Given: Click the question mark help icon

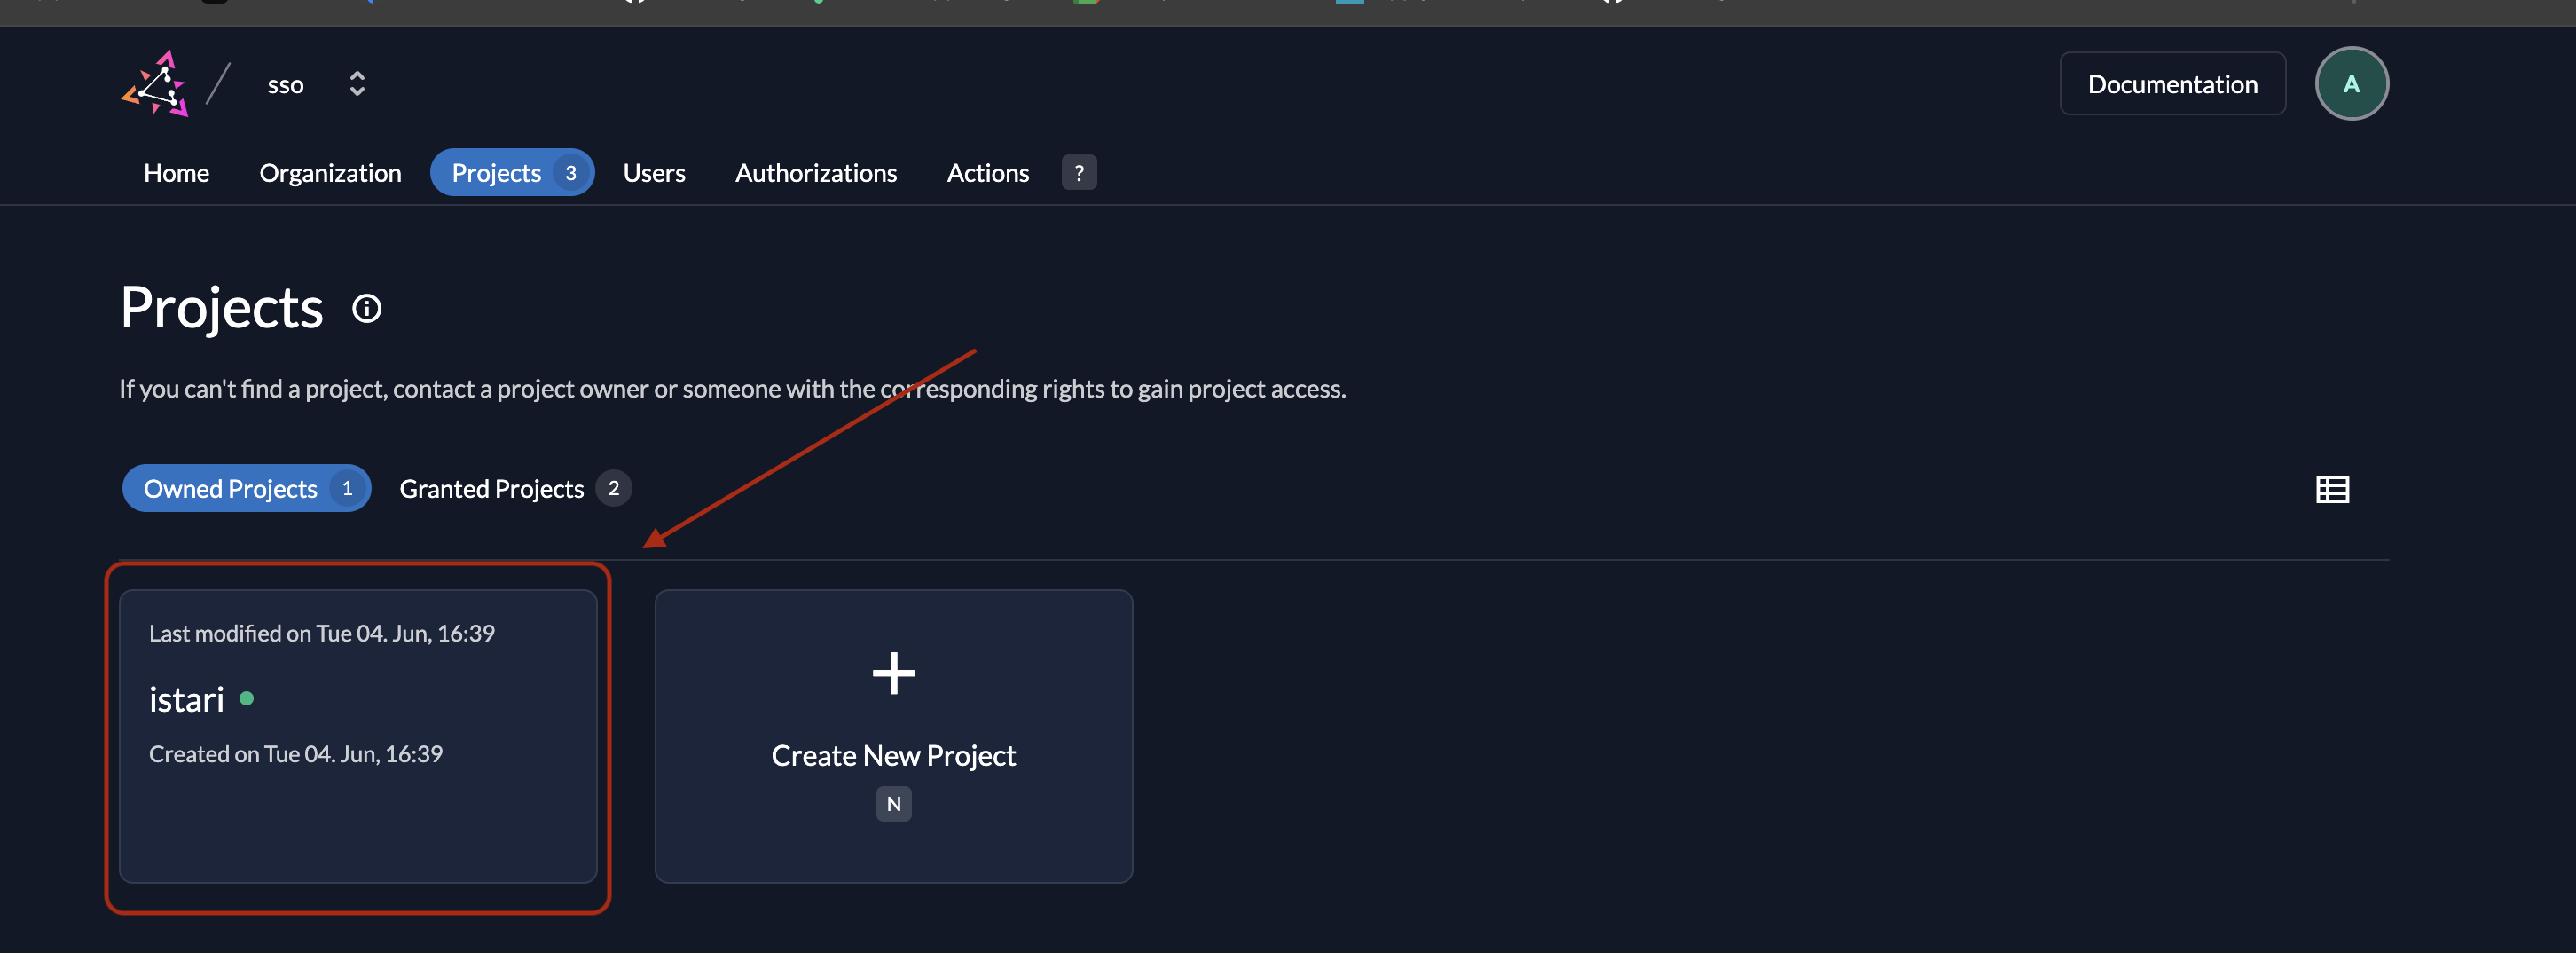Looking at the screenshot, I should point(1078,172).
